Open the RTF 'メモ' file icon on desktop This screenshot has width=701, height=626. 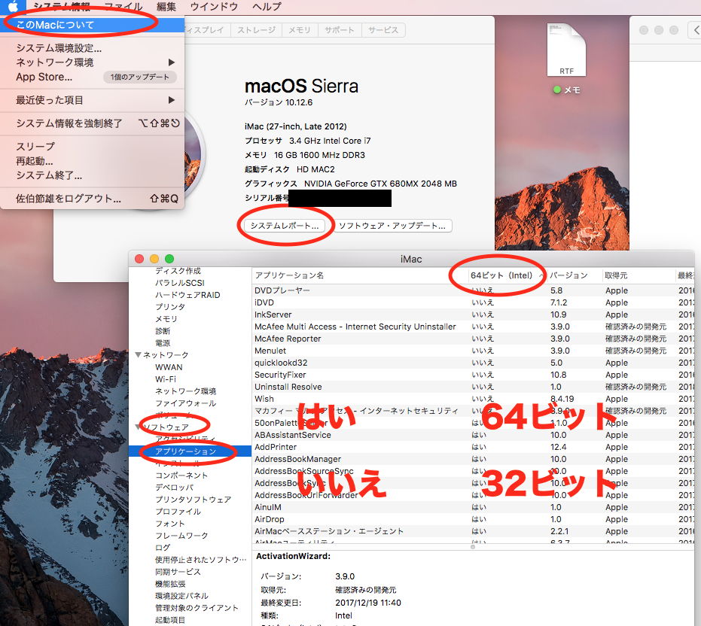(566, 50)
